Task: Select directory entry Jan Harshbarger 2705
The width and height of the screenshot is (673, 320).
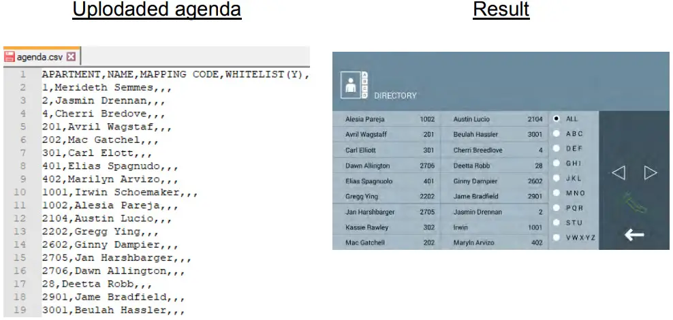Action: [x=386, y=212]
